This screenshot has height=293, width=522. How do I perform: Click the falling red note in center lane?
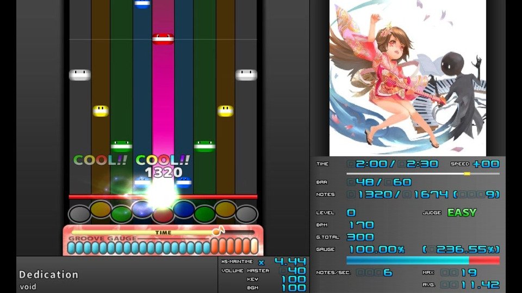click(163, 39)
